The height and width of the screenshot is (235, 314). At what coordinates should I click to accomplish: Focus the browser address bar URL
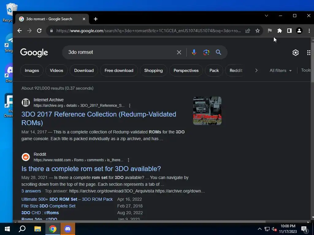148,31
